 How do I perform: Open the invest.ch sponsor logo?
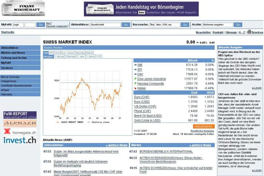[20, 140]
